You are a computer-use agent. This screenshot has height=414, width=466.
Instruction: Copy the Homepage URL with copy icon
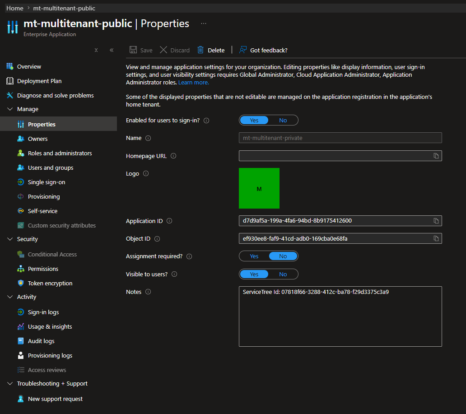[436, 156]
